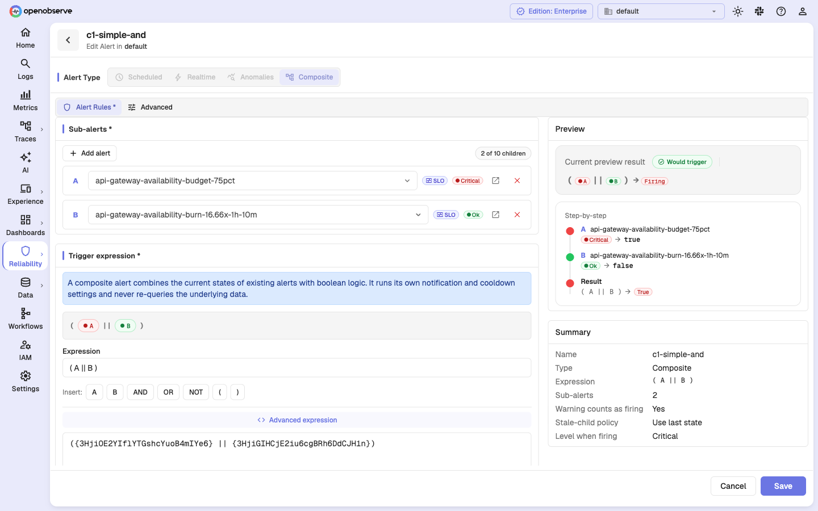This screenshot has width=818, height=511.
Task: Open the AI sidebar section
Action: 25,163
